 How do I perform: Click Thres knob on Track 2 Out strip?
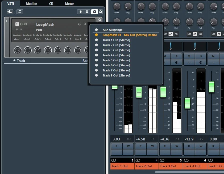pos(141,6)
